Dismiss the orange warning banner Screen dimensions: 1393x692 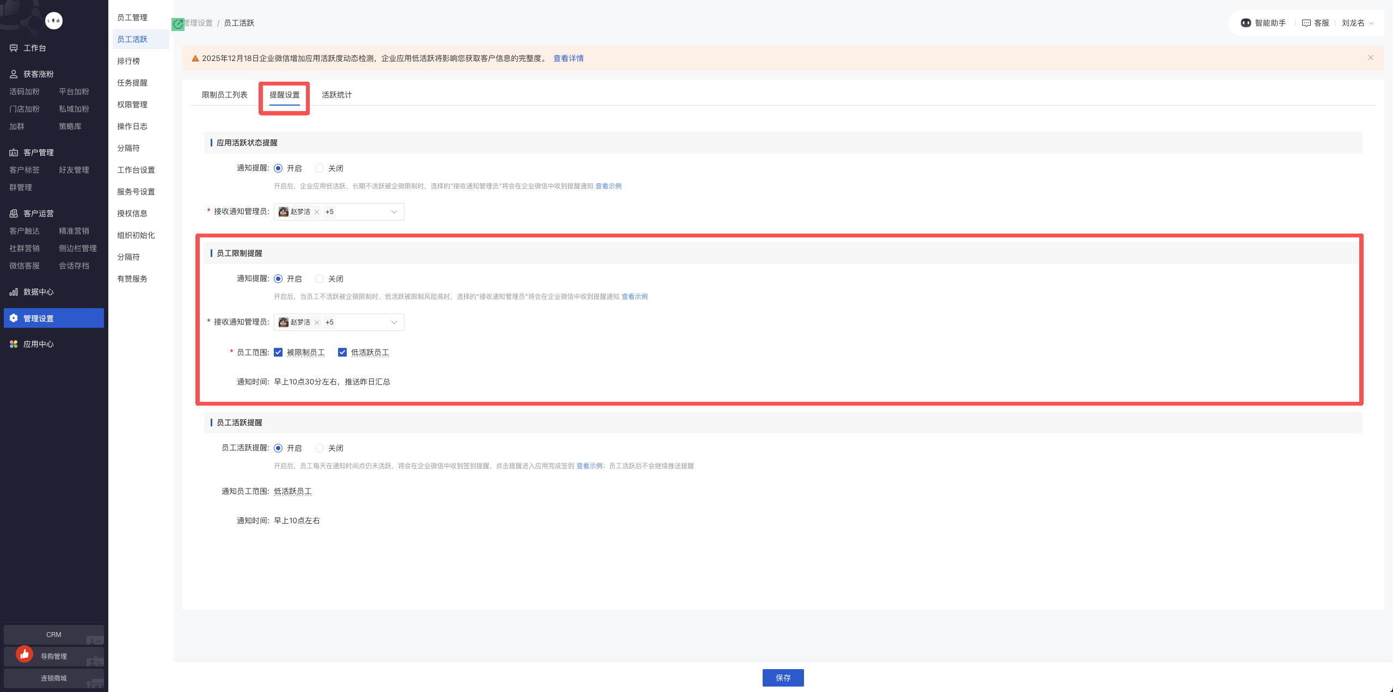coord(1370,58)
